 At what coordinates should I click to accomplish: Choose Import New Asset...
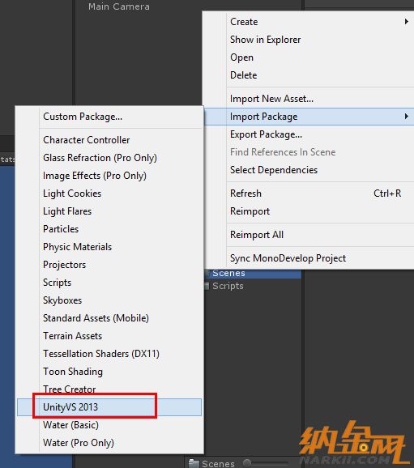click(x=309, y=99)
